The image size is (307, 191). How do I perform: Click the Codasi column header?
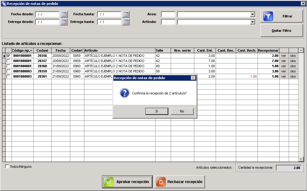pyautogui.click(x=42, y=50)
